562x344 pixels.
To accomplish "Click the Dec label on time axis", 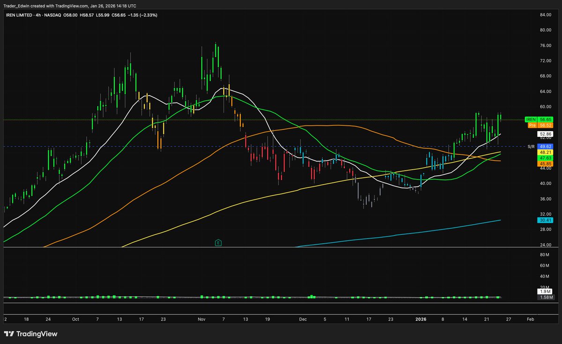I will pos(303,319).
